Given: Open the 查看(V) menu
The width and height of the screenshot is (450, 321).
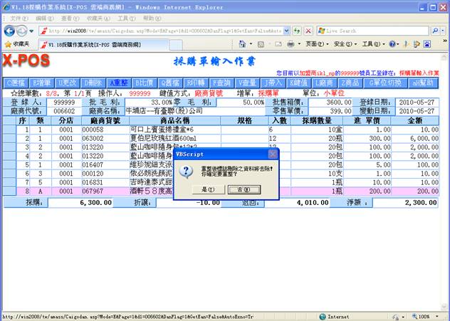Looking at the screenshot, I should click(x=68, y=17).
